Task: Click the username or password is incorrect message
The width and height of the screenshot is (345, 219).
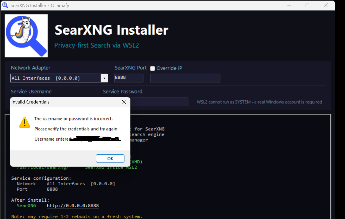Action: pos(73,119)
